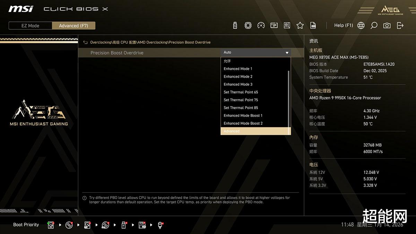Click the Precision Boost Overdrive setting label
The width and height of the screenshot is (416, 234).
pos(117,53)
